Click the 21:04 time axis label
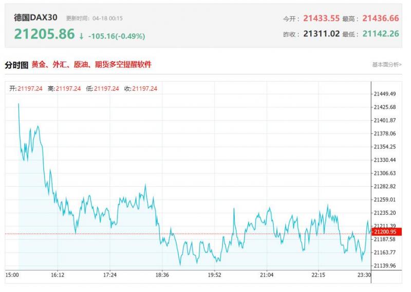Viewport: 411px width, 292px height. 267,275
